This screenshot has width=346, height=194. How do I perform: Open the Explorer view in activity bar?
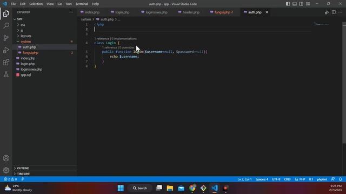(6, 13)
